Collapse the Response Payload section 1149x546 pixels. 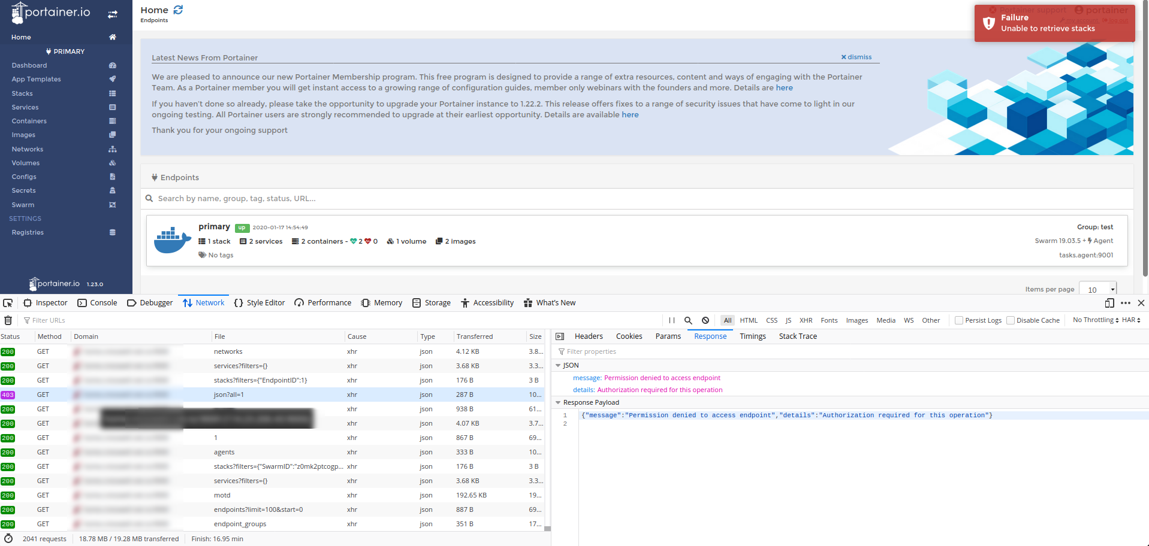(559, 402)
